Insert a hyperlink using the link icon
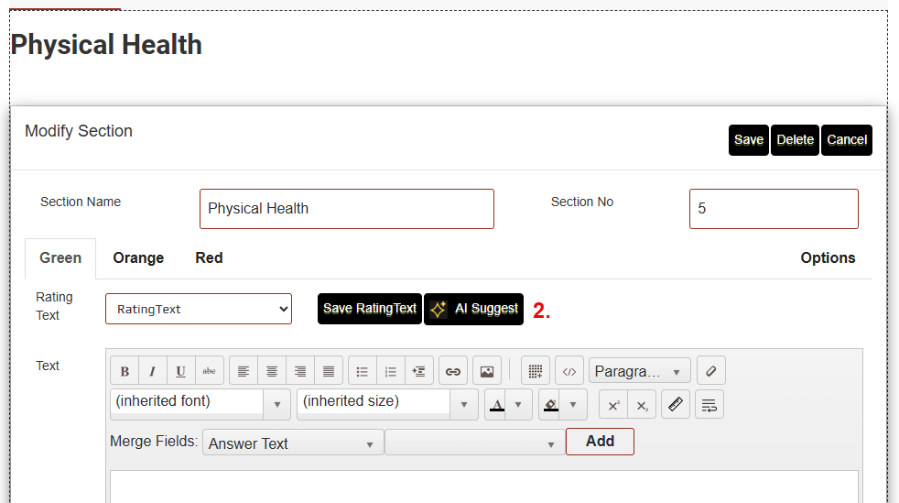Screen dimensions: 899x503 coord(452,371)
